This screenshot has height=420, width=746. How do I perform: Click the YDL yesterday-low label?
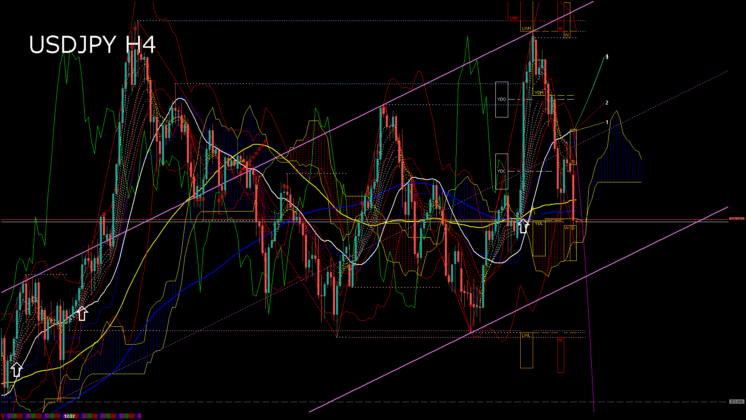tap(539, 223)
